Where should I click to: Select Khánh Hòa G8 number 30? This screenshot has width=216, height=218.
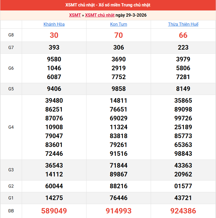(x=54, y=35)
